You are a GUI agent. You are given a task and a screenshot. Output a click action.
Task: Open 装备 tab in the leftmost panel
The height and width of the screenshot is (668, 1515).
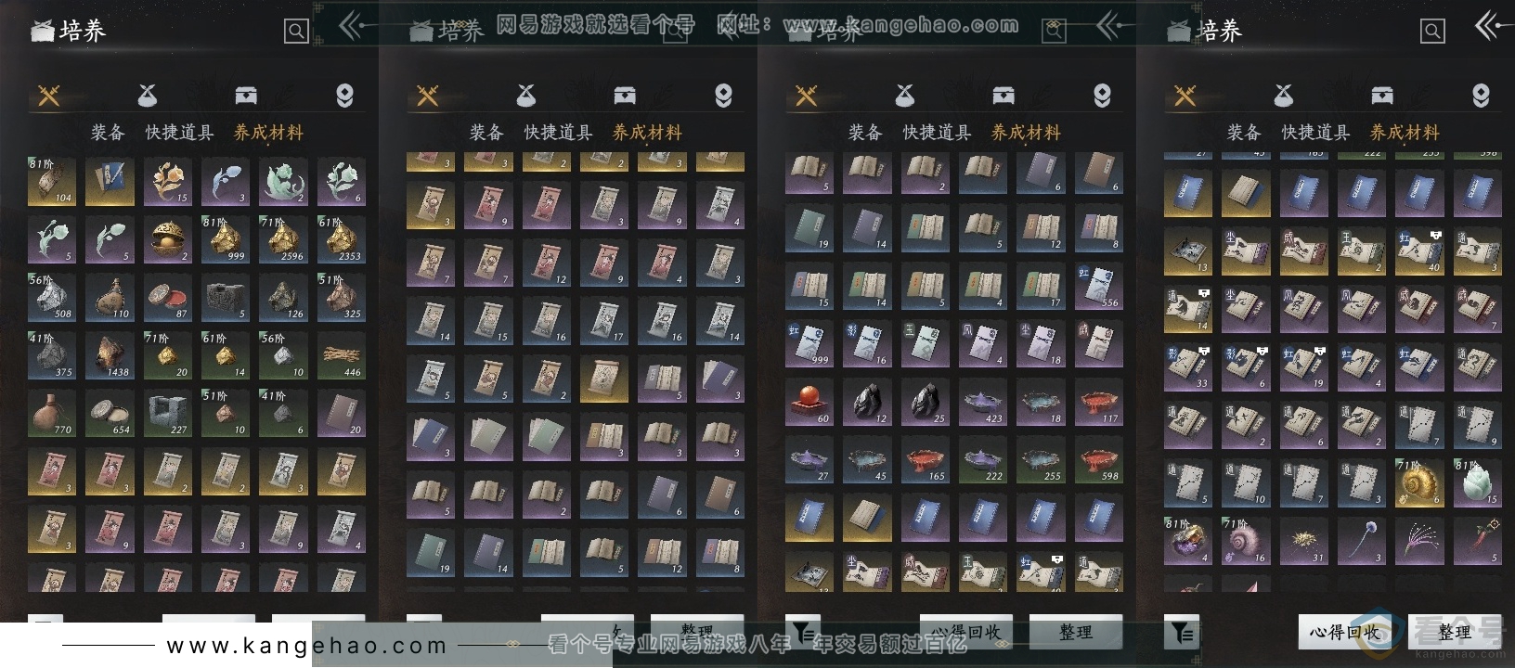point(108,133)
